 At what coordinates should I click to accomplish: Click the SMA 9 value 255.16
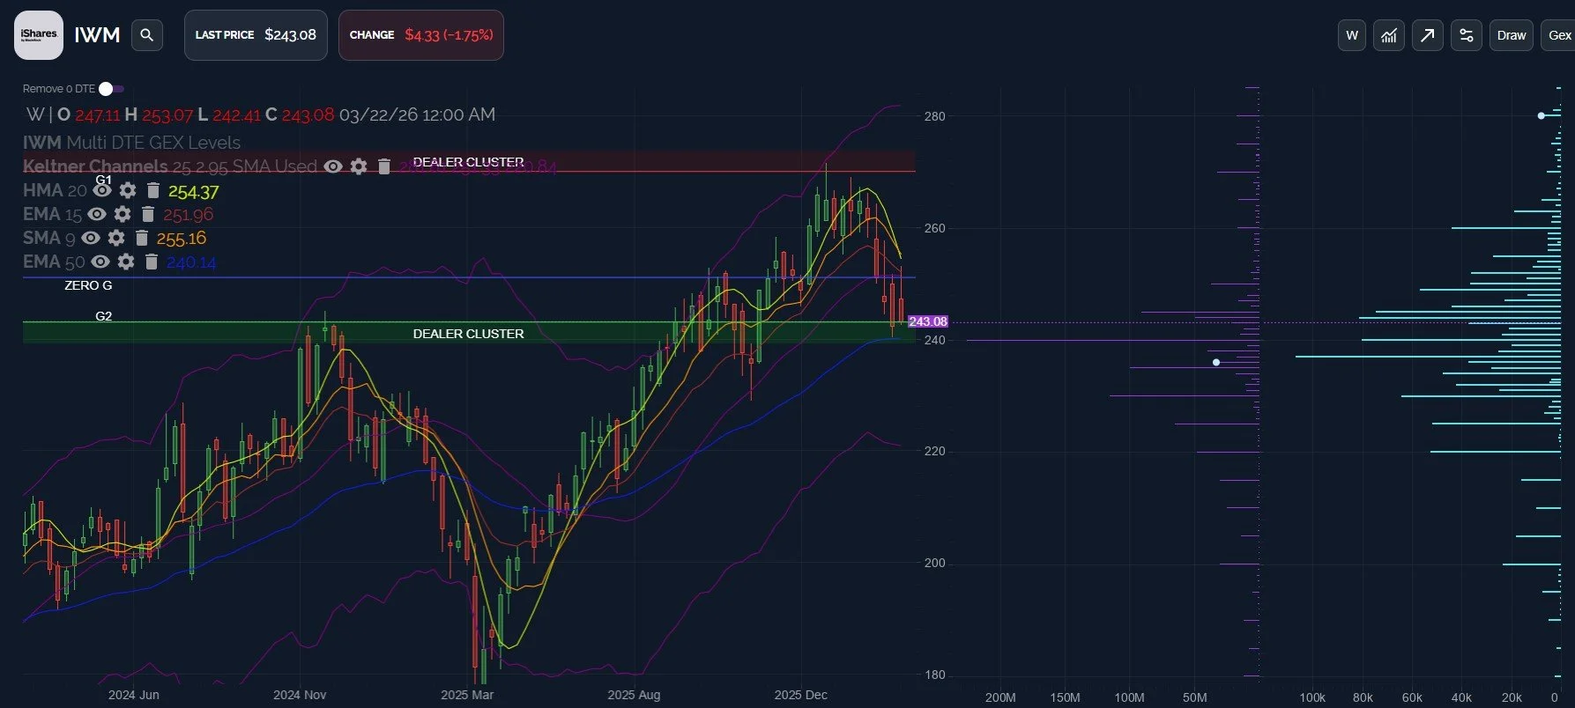181,239
